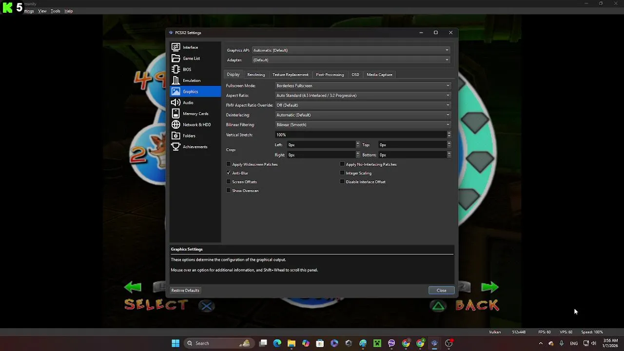624x351 pixels.
Task: Open the Tools menu
Action: tap(56, 11)
